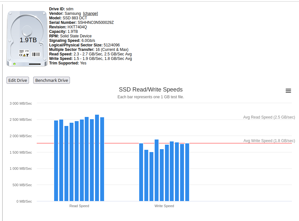Click the Write Speed 1.5 - 1.9 GB/Sec line
Viewport: 299px width, 221px height.
point(91,59)
